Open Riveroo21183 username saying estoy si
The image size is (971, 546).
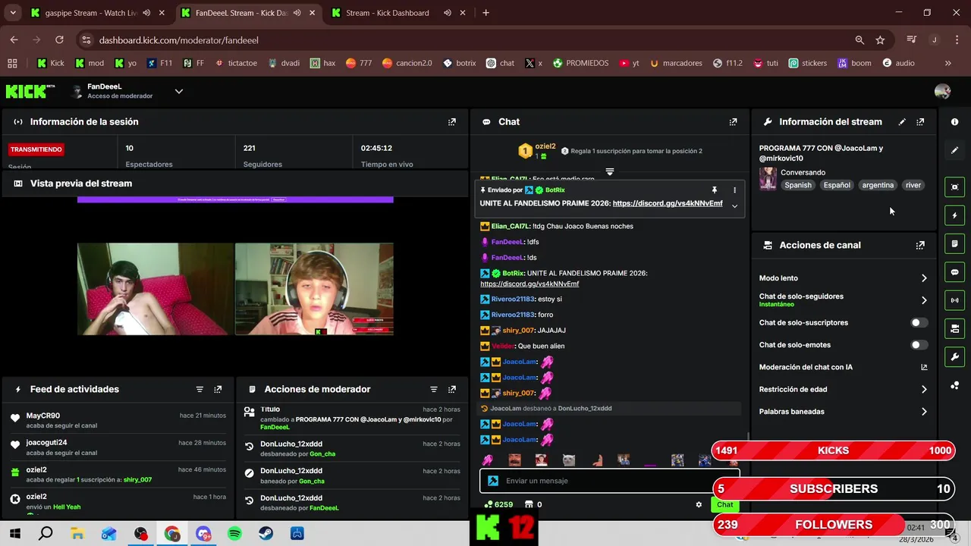pos(512,299)
